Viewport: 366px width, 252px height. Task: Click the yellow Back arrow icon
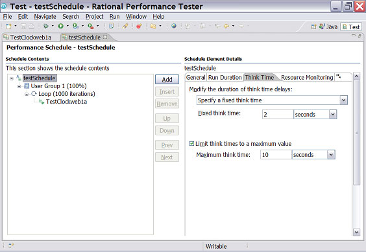click(x=226, y=26)
